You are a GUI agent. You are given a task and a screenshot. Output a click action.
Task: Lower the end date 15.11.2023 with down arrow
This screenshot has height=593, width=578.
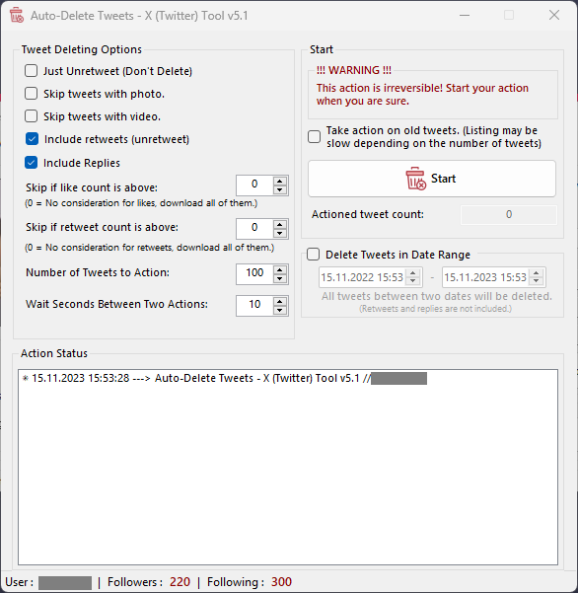tap(536, 281)
